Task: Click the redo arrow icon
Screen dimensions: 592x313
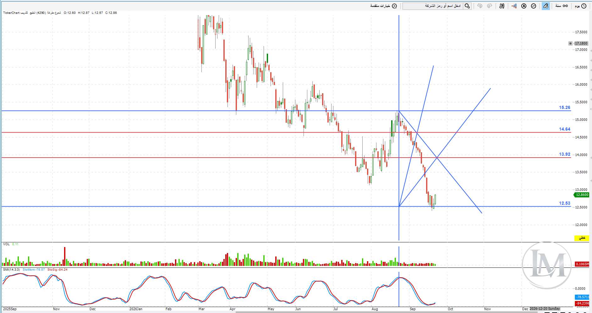Action: coord(489,6)
